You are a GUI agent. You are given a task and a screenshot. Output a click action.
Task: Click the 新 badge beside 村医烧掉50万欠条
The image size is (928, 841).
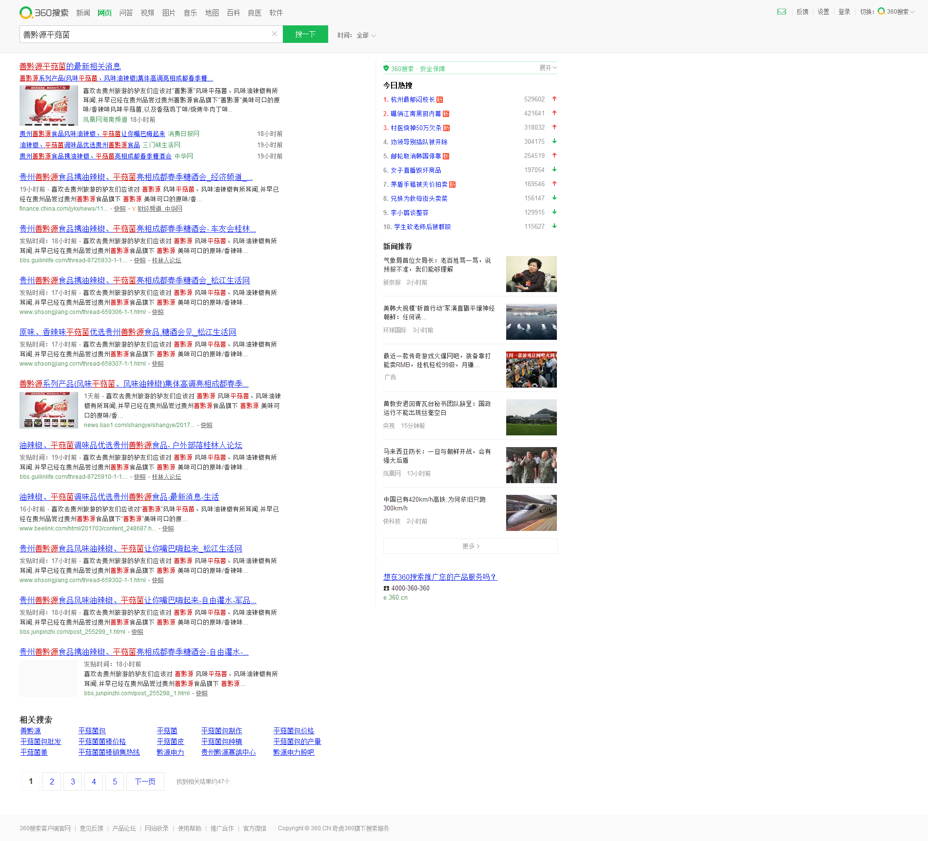coord(447,128)
